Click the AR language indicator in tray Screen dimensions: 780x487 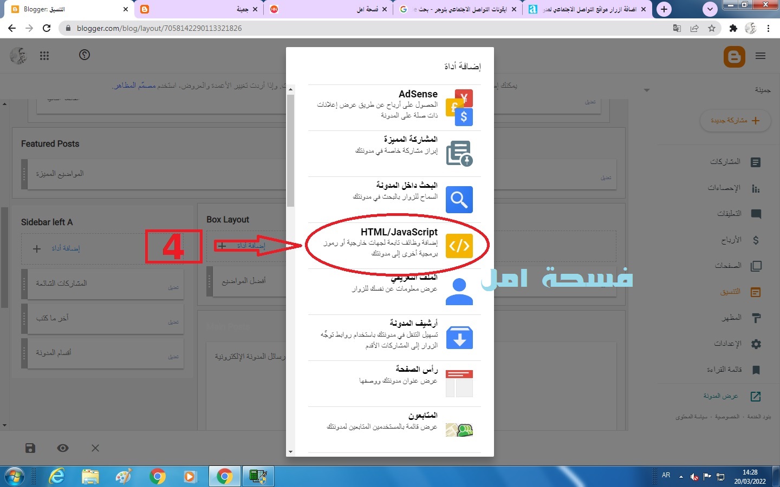pyautogui.click(x=666, y=475)
